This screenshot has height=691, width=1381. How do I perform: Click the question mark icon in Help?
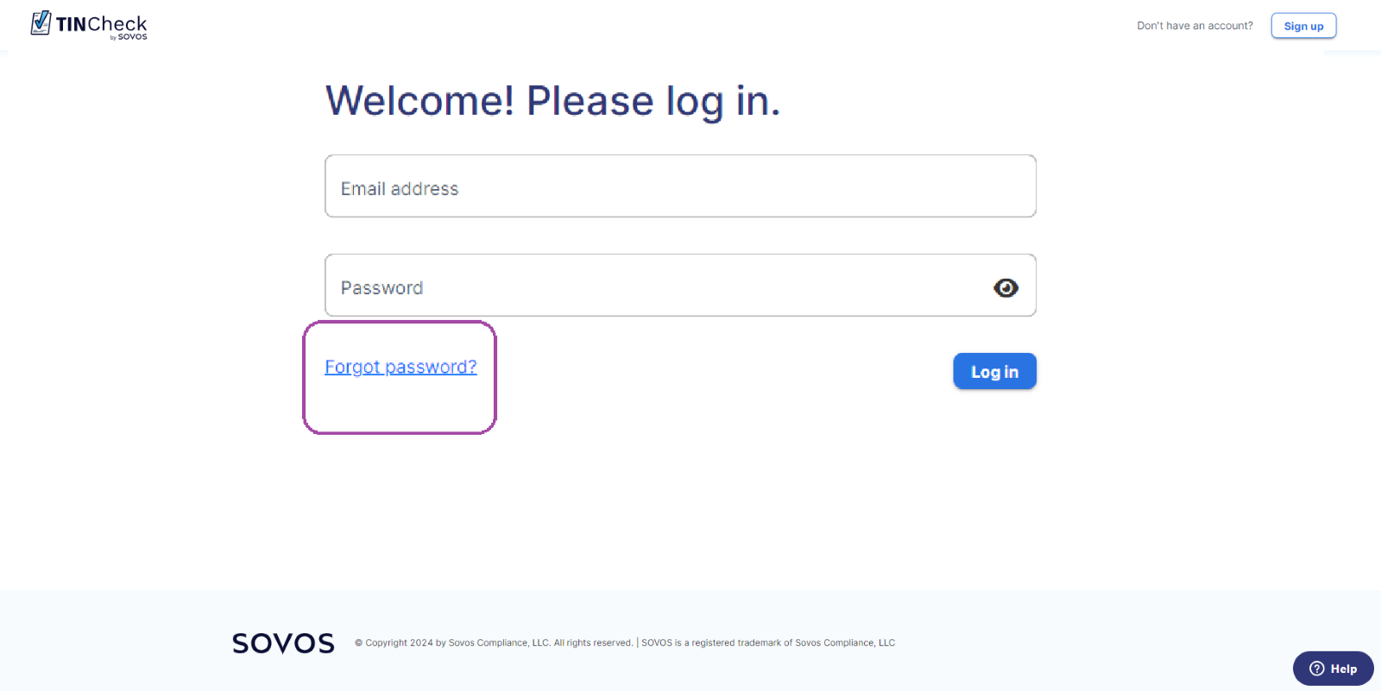pyautogui.click(x=1317, y=669)
